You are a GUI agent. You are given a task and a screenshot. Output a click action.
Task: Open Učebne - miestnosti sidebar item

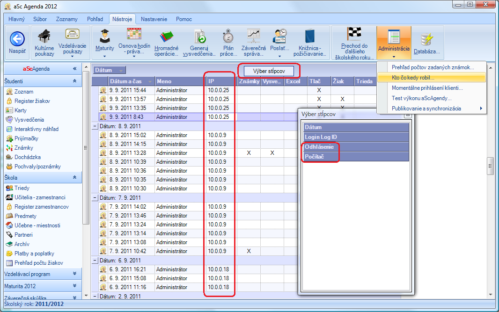point(37,225)
